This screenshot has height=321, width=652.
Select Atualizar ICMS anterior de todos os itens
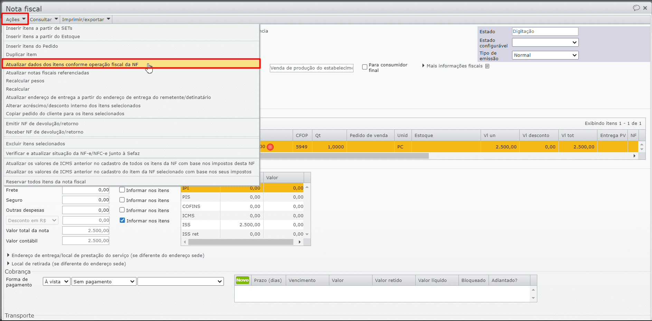pyautogui.click(x=131, y=164)
